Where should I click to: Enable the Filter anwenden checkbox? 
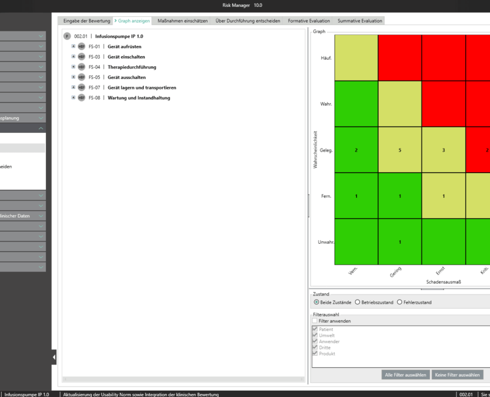pos(315,321)
